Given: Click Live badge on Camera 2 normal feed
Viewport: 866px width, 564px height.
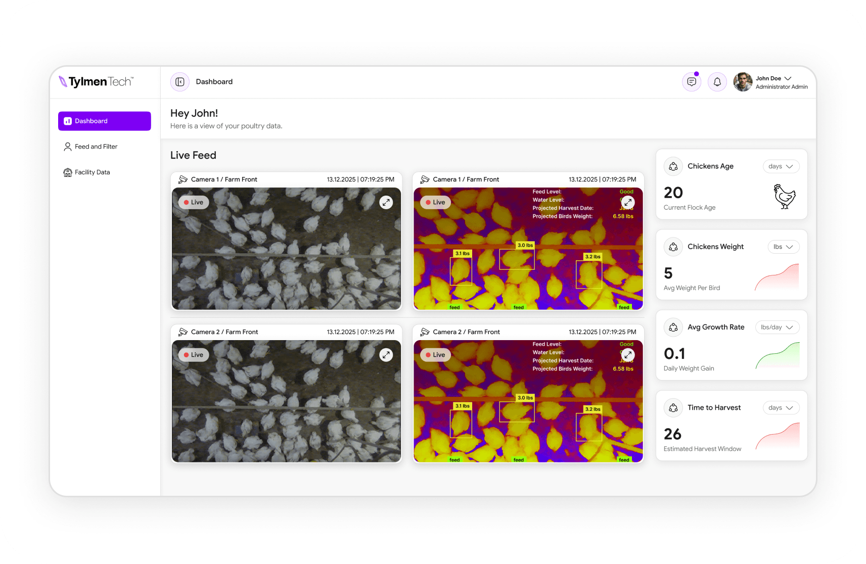Looking at the screenshot, I should 194,355.
